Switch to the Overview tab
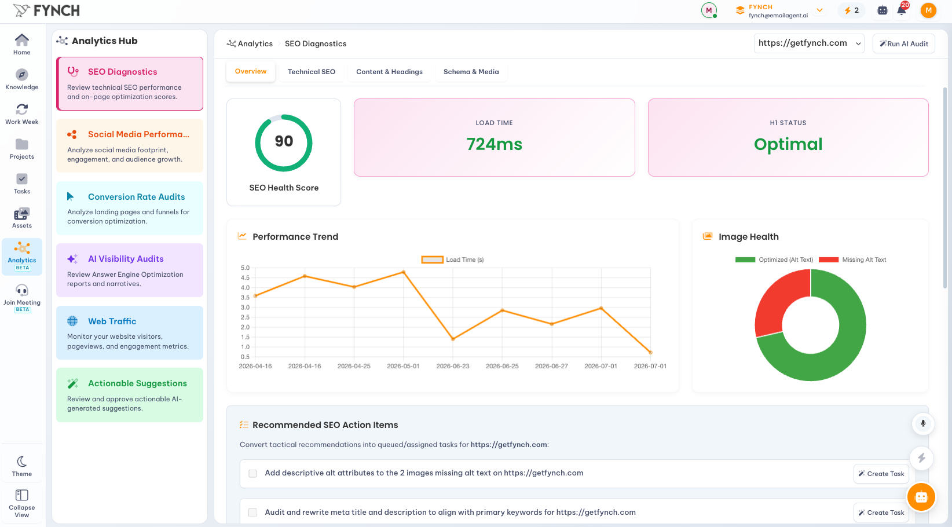This screenshot has width=952, height=527. [x=251, y=71]
